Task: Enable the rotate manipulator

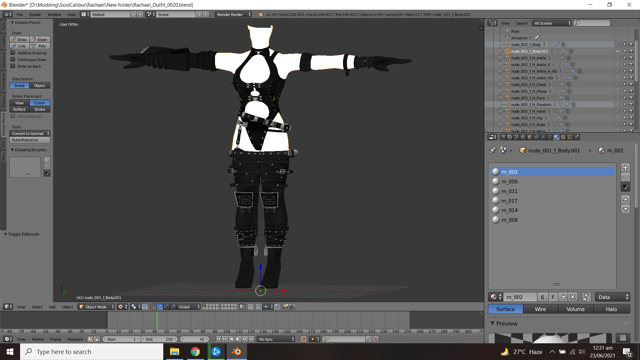Action: (x=166, y=307)
